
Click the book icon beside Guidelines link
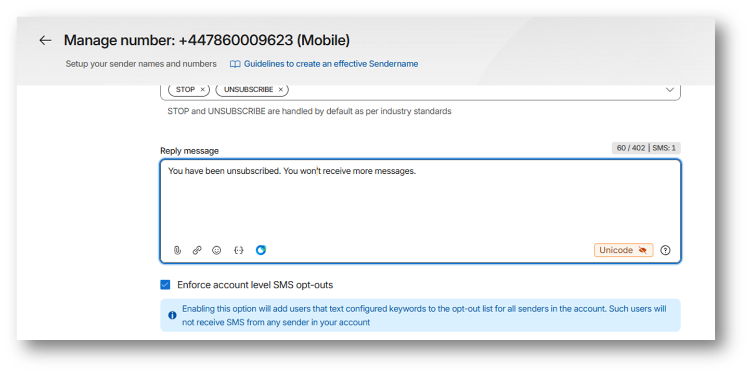(235, 64)
